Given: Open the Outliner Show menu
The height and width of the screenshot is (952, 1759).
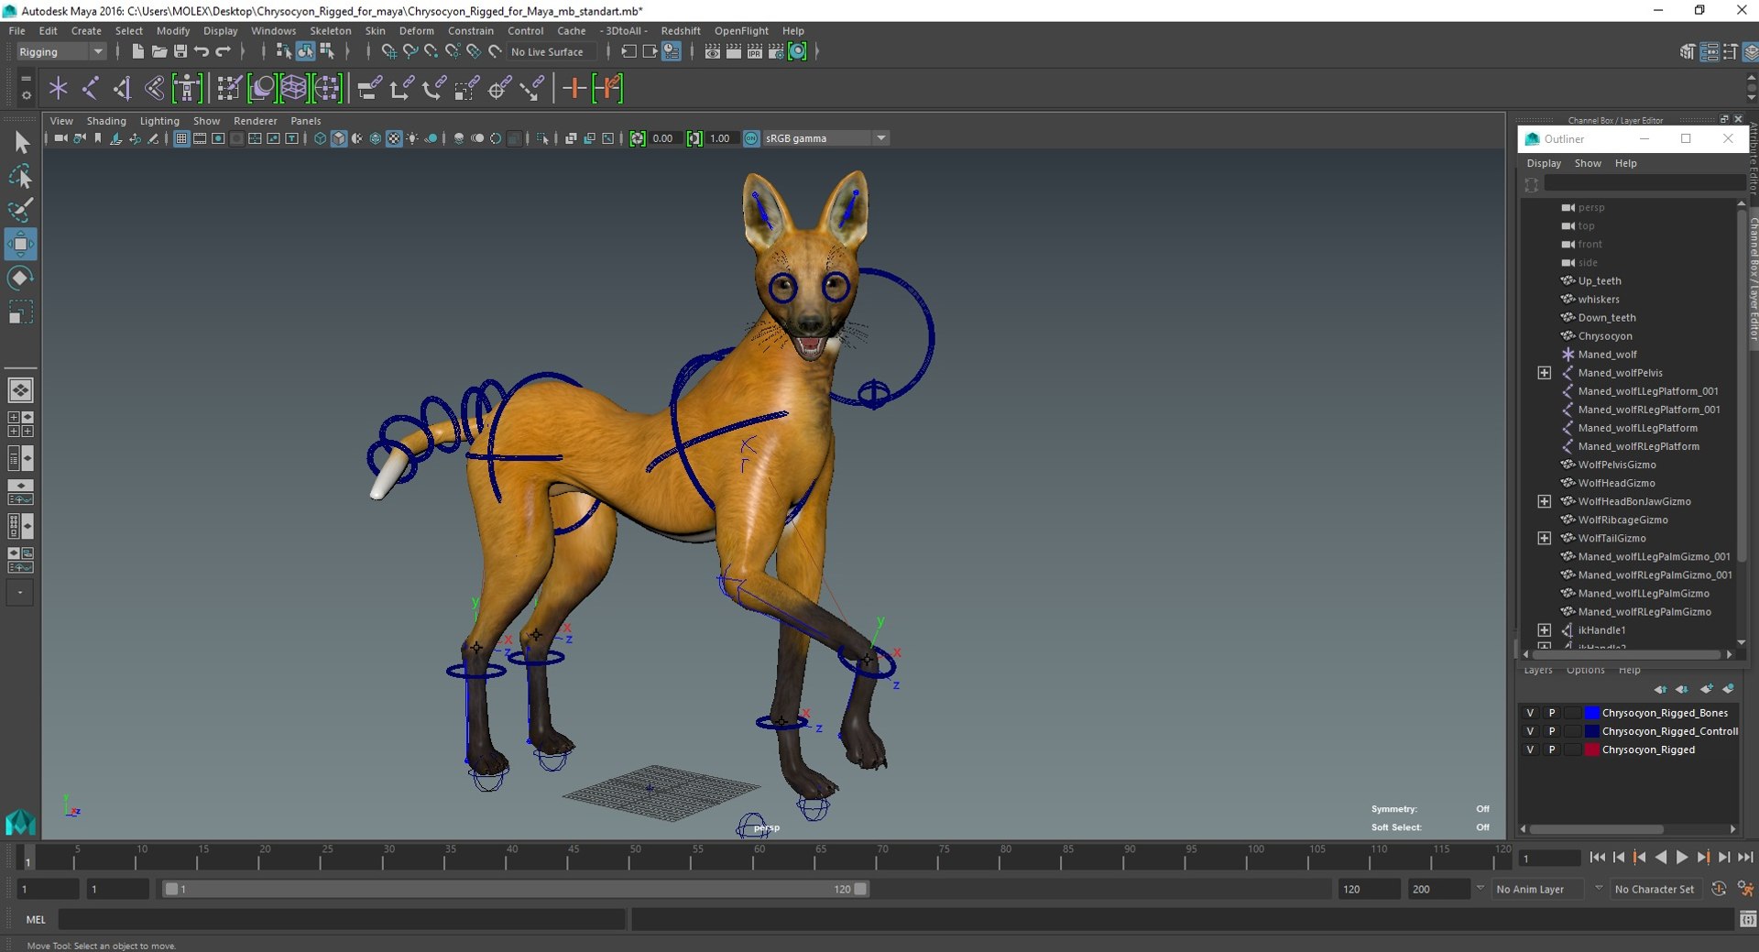Looking at the screenshot, I should (1588, 163).
